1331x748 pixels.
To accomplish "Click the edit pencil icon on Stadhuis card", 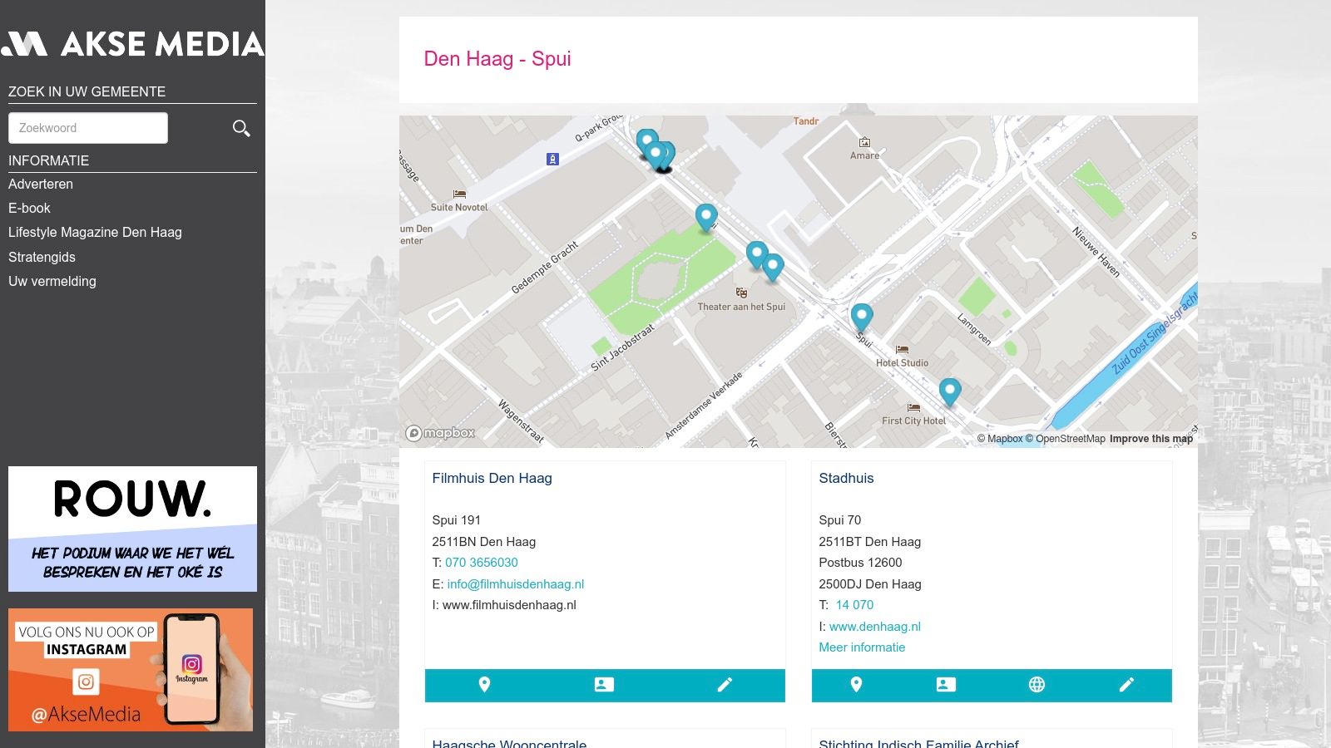I will coord(1127,685).
